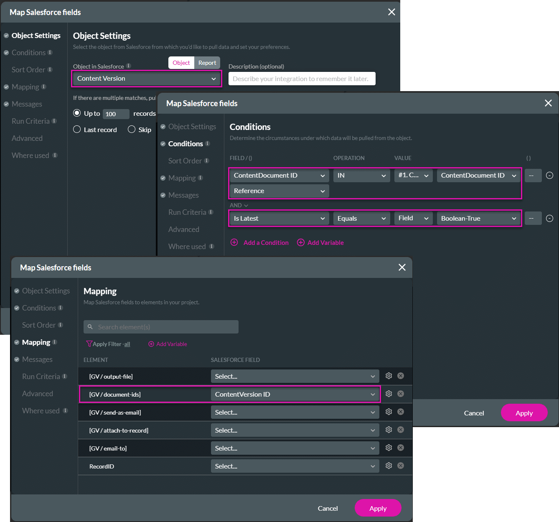Click the plus icon next to Add Variable in Mapping
This screenshot has height=522, width=559.
151,344
